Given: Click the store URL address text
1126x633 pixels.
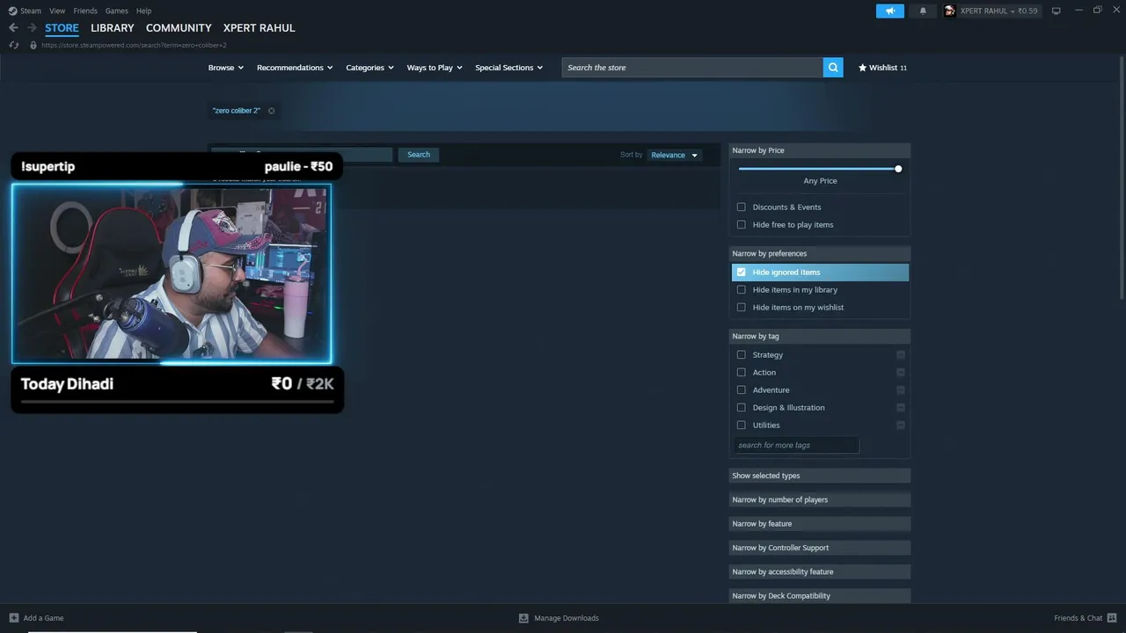Looking at the screenshot, I should coord(134,45).
